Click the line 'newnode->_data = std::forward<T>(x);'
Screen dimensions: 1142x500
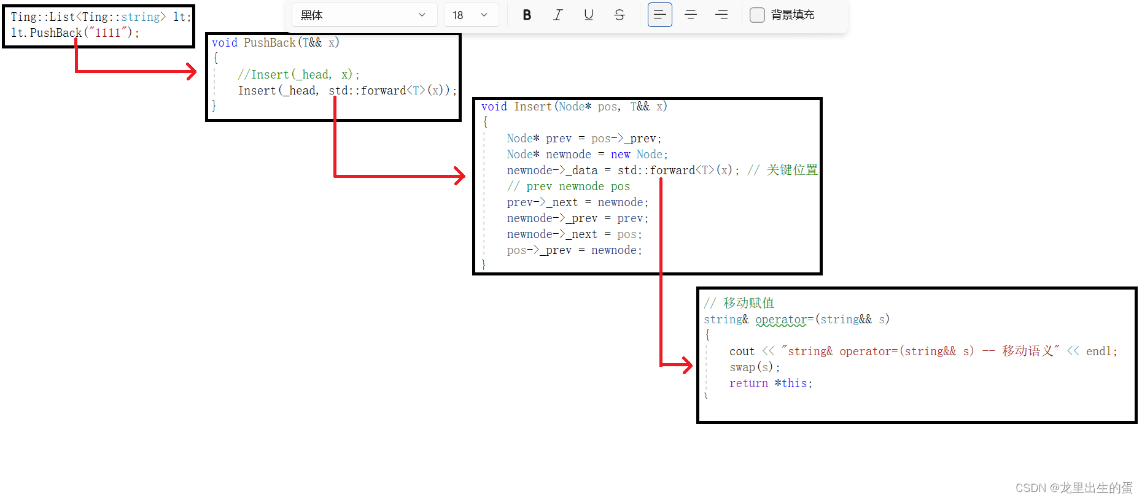623,171
